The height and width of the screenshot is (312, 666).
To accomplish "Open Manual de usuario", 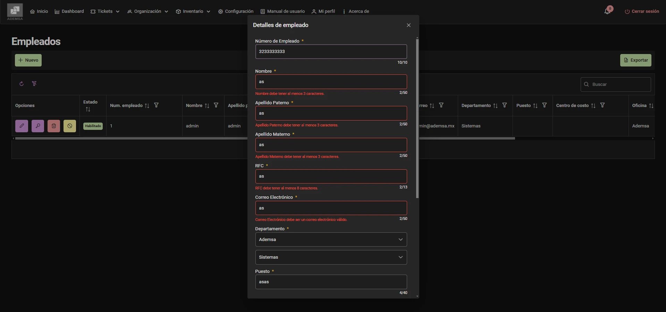I will pyautogui.click(x=283, y=11).
